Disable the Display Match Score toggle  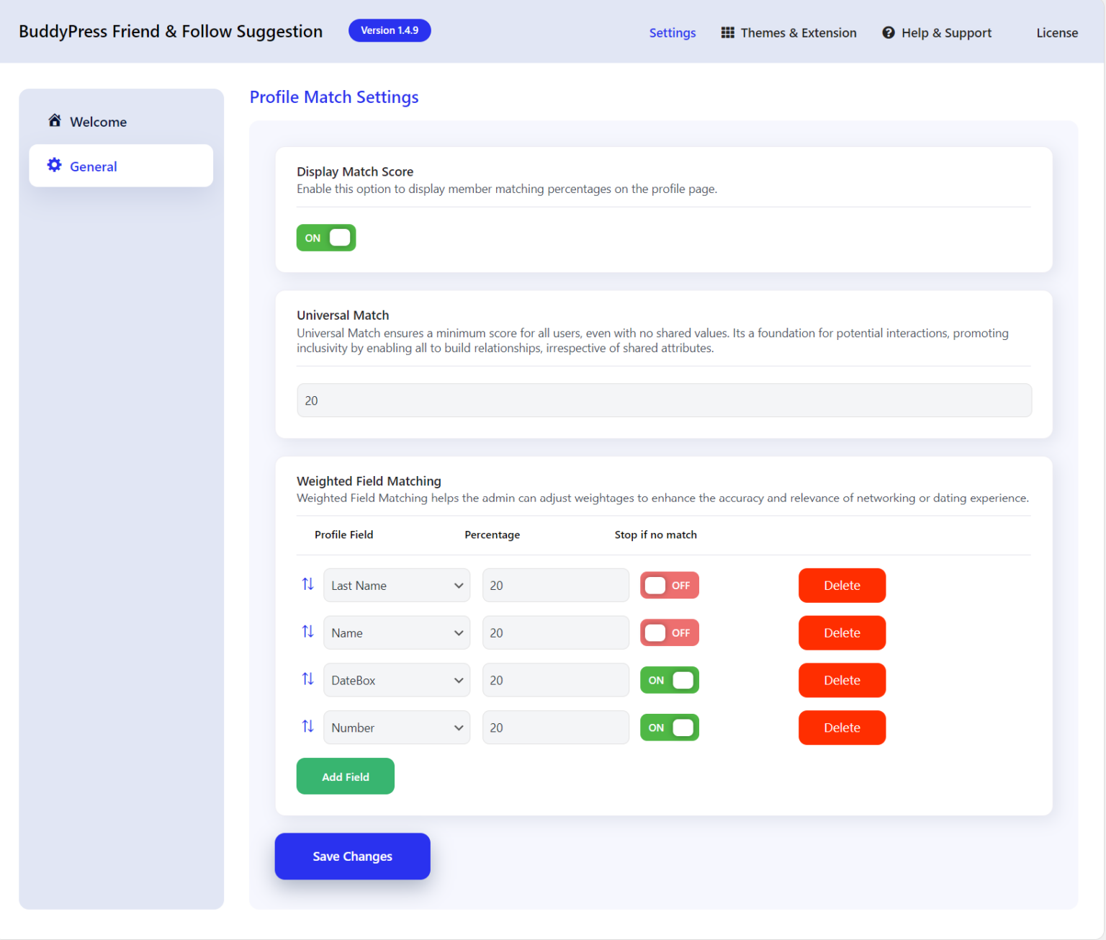(325, 237)
